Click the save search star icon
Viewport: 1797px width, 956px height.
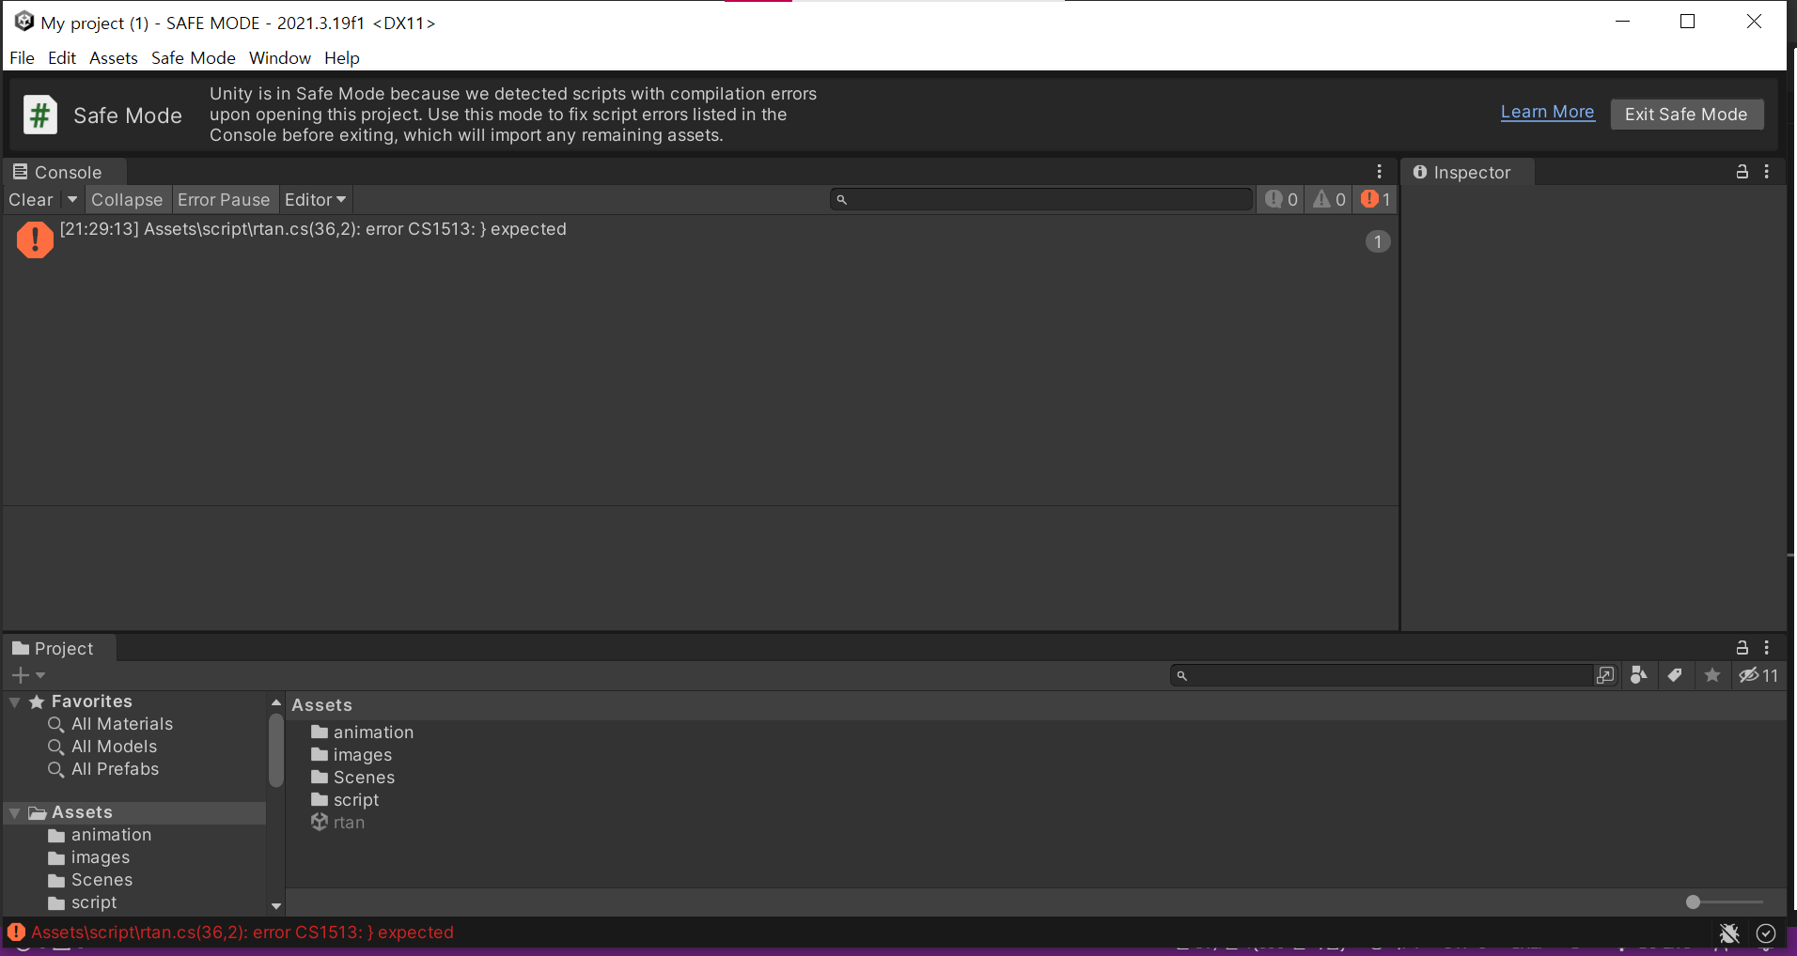[1712, 675]
